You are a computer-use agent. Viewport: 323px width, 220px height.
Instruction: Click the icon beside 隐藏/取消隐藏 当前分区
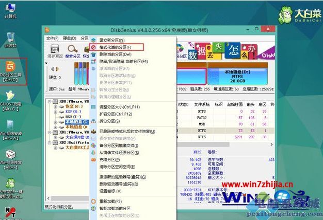coord(93,61)
